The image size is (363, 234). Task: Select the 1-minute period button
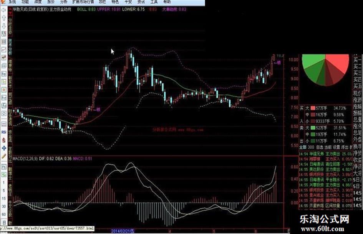[x=4, y=183]
